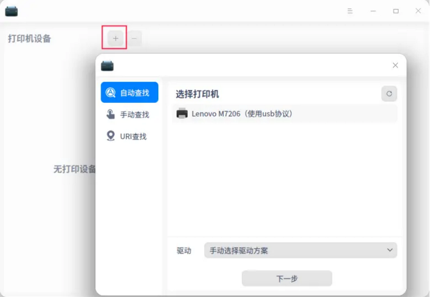
Task: Click the 无打印设备 label in main window
Action: 75,169
